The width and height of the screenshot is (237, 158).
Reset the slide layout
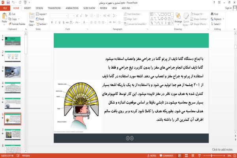click(x=40, y=19)
